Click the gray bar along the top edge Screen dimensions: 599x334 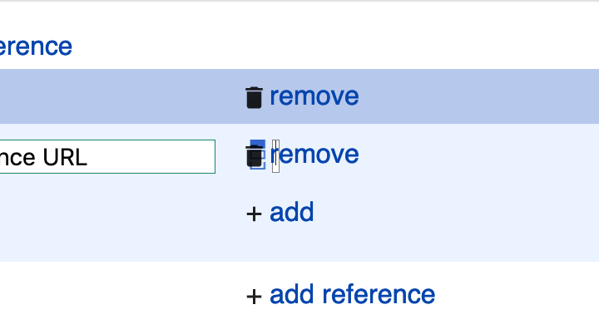(x=299, y=1)
